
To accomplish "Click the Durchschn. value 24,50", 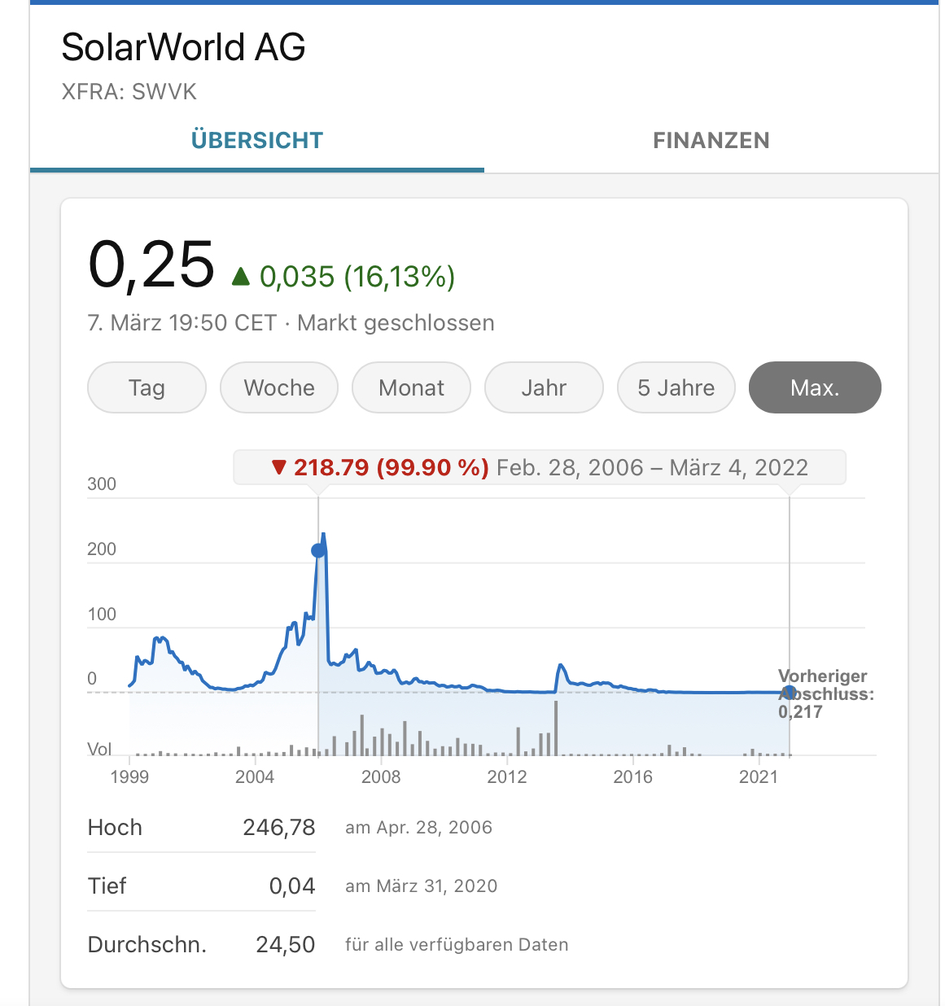I will (285, 945).
